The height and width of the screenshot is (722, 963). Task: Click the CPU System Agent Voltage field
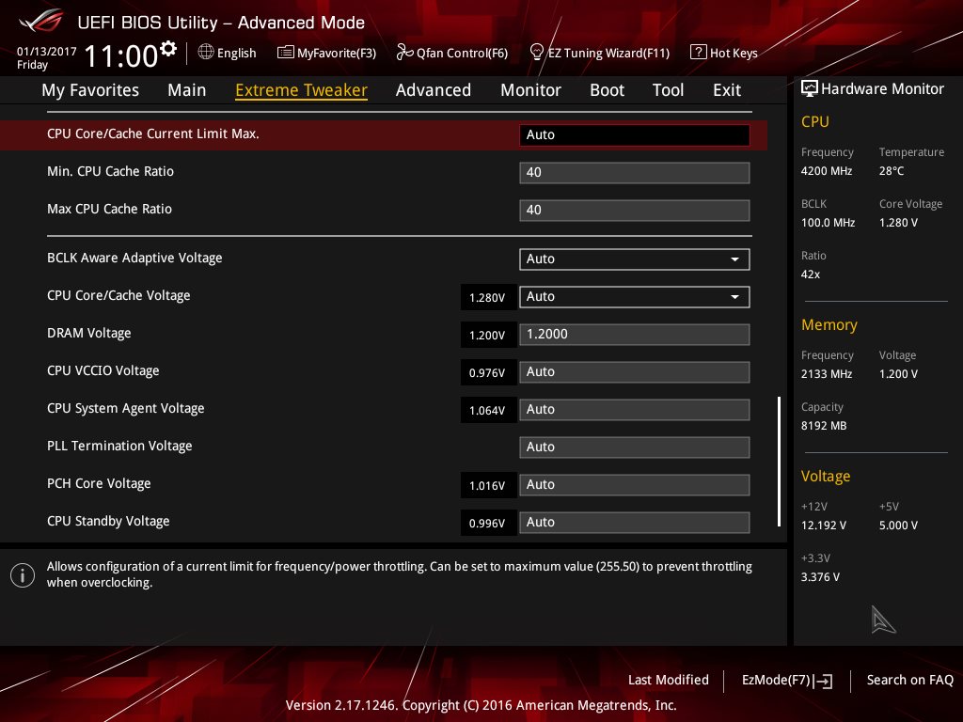(x=635, y=410)
